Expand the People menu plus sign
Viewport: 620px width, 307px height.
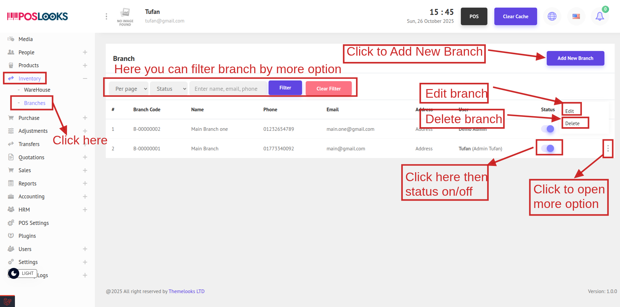pyautogui.click(x=85, y=52)
